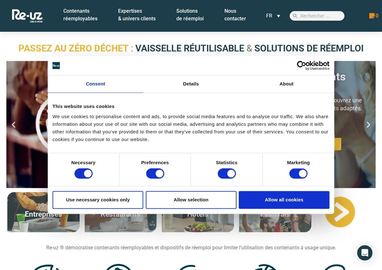Click the Re-uz logo in header
382x270 pixels.
tap(28, 16)
